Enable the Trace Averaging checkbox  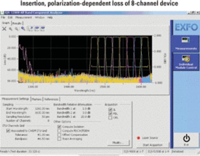(59, 139)
